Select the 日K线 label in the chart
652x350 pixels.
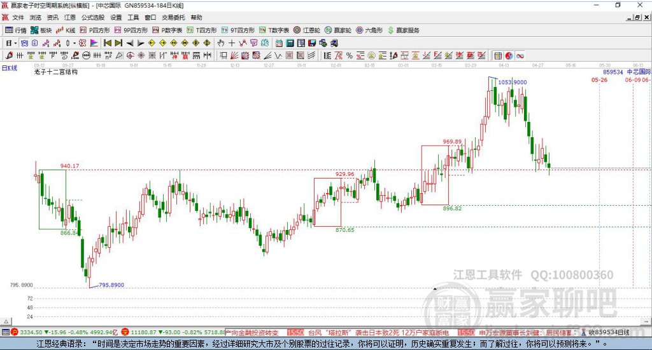click(x=10, y=68)
